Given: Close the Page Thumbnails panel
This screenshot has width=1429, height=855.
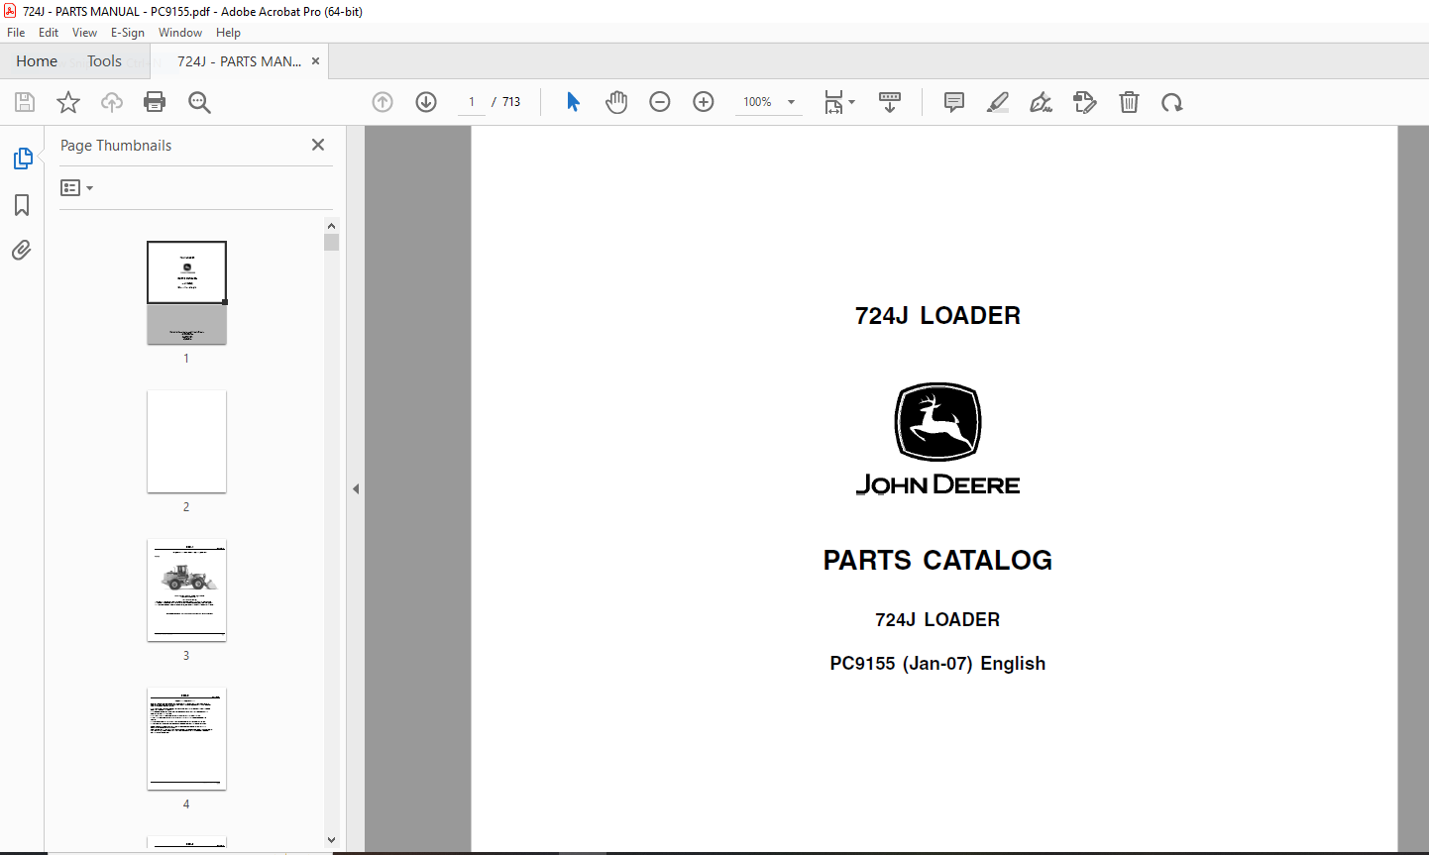Looking at the screenshot, I should tap(318, 145).
